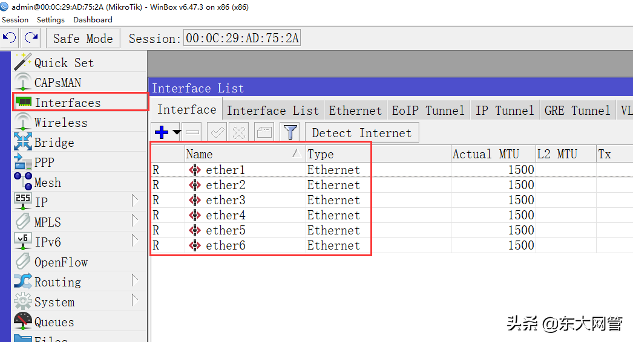Open the Dashboard menu
This screenshot has height=342, width=633.
(93, 20)
